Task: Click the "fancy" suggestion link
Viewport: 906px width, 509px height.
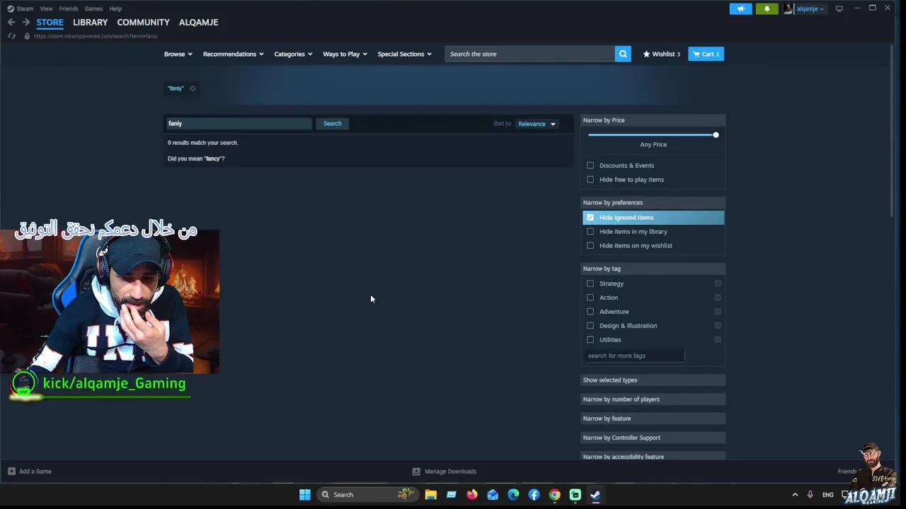Action: coord(212,158)
